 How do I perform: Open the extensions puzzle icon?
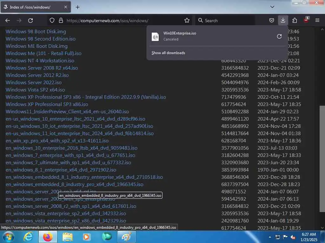coord(295,21)
